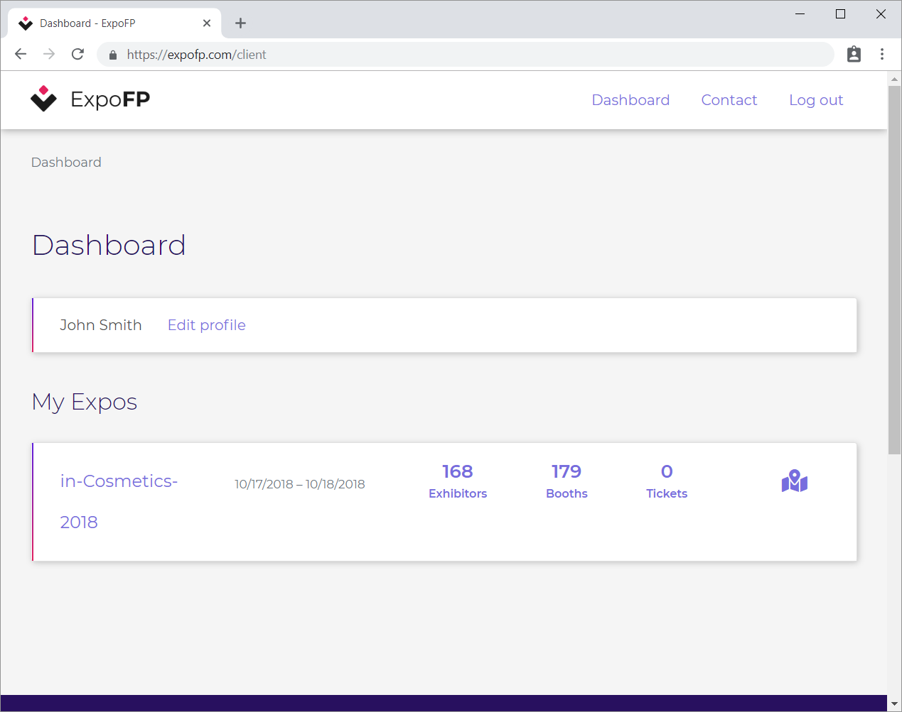The image size is (902, 712).
Task: Open Dashboard in the top navigation
Action: 630,100
